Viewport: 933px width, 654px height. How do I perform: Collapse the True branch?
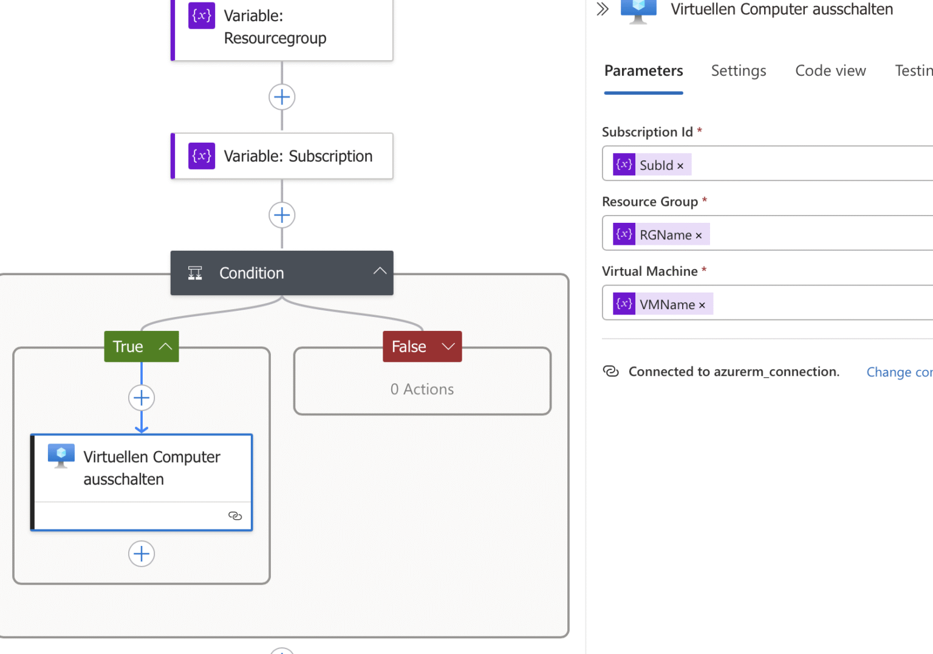tap(165, 346)
